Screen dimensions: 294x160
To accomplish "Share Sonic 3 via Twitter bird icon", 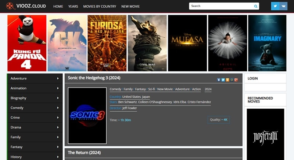I will point(223,80).
